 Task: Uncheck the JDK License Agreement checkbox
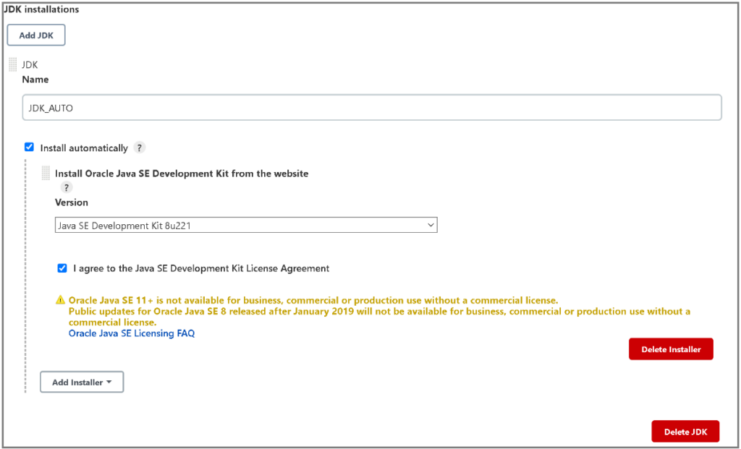point(62,268)
